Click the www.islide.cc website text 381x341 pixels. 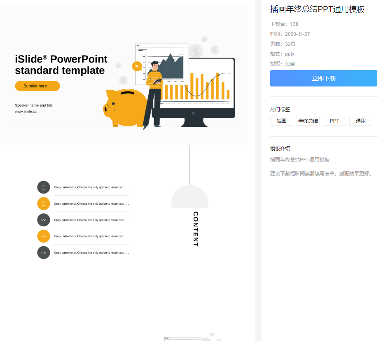pos(26,111)
